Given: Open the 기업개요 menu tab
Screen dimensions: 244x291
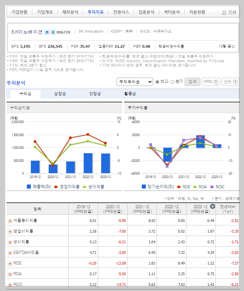Looking at the screenshot, I should pos(45,12).
